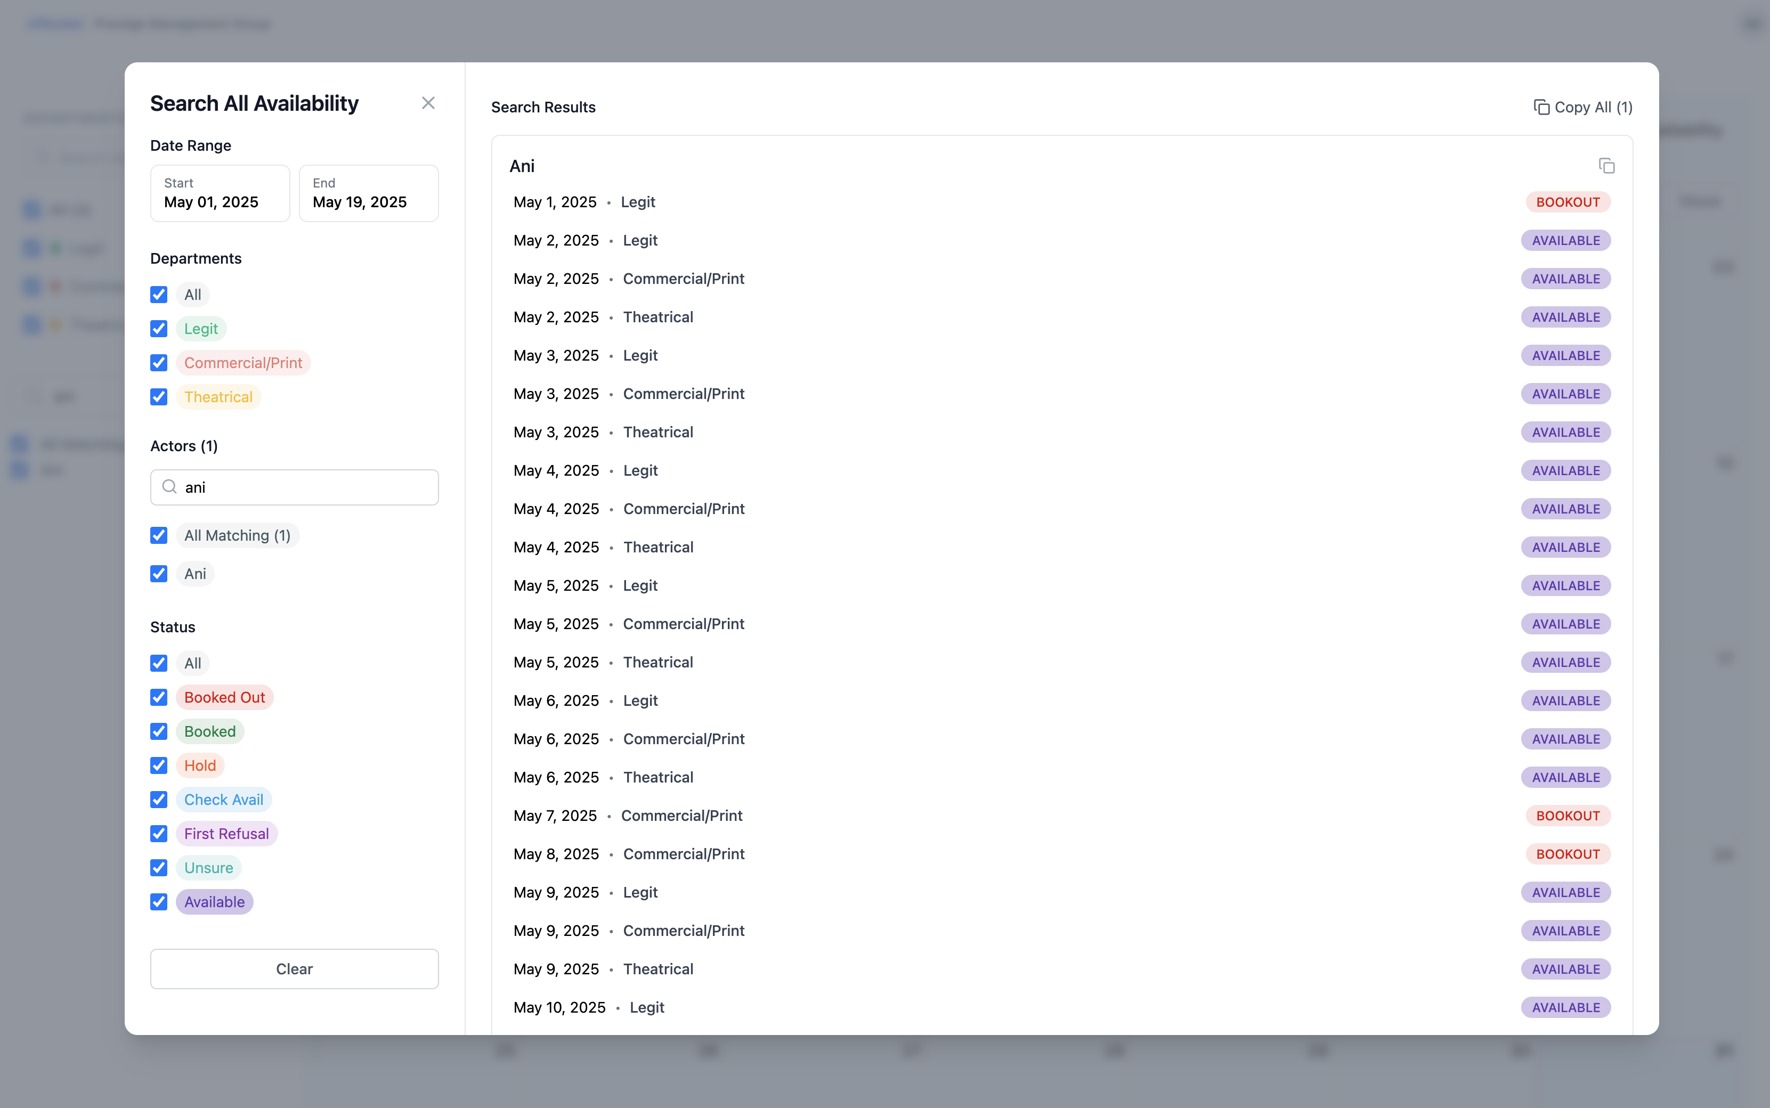Toggle the All Matching (1) checkbox
Screen dimensions: 1770x1108
click(x=158, y=535)
